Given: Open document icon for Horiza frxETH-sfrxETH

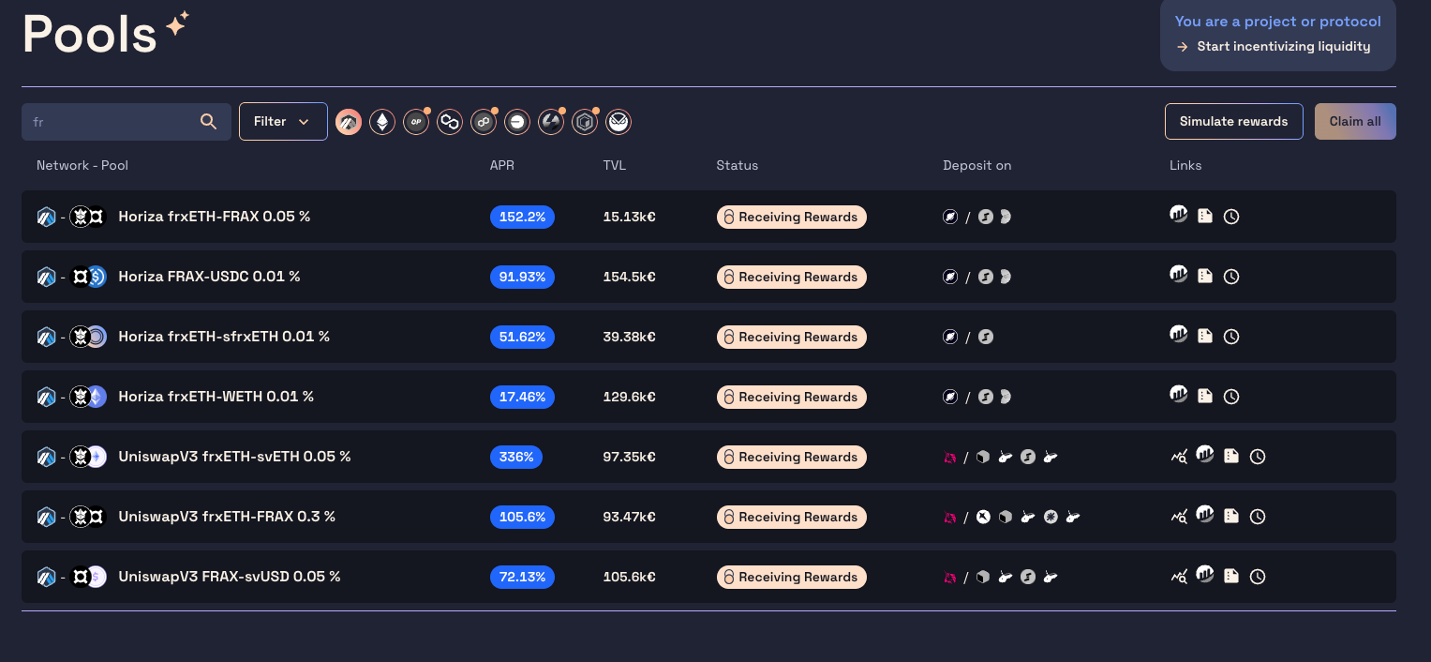Looking at the screenshot, I should click(1205, 336).
